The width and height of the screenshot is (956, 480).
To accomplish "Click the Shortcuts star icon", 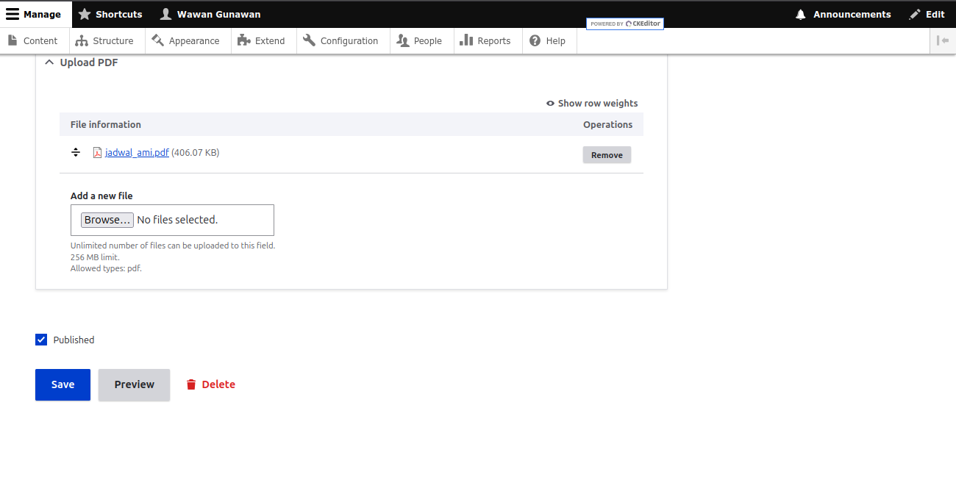I will point(85,14).
